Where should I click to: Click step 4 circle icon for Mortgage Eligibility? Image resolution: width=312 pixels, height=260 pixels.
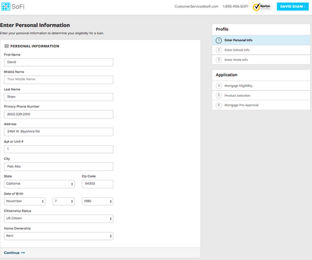[219, 86]
